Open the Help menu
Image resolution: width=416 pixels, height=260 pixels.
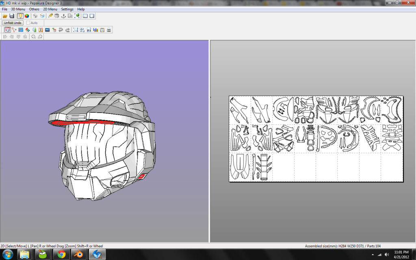[x=81, y=9]
